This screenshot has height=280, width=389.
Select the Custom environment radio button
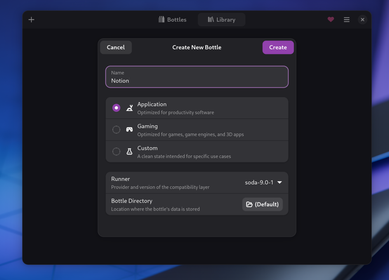tap(116, 151)
